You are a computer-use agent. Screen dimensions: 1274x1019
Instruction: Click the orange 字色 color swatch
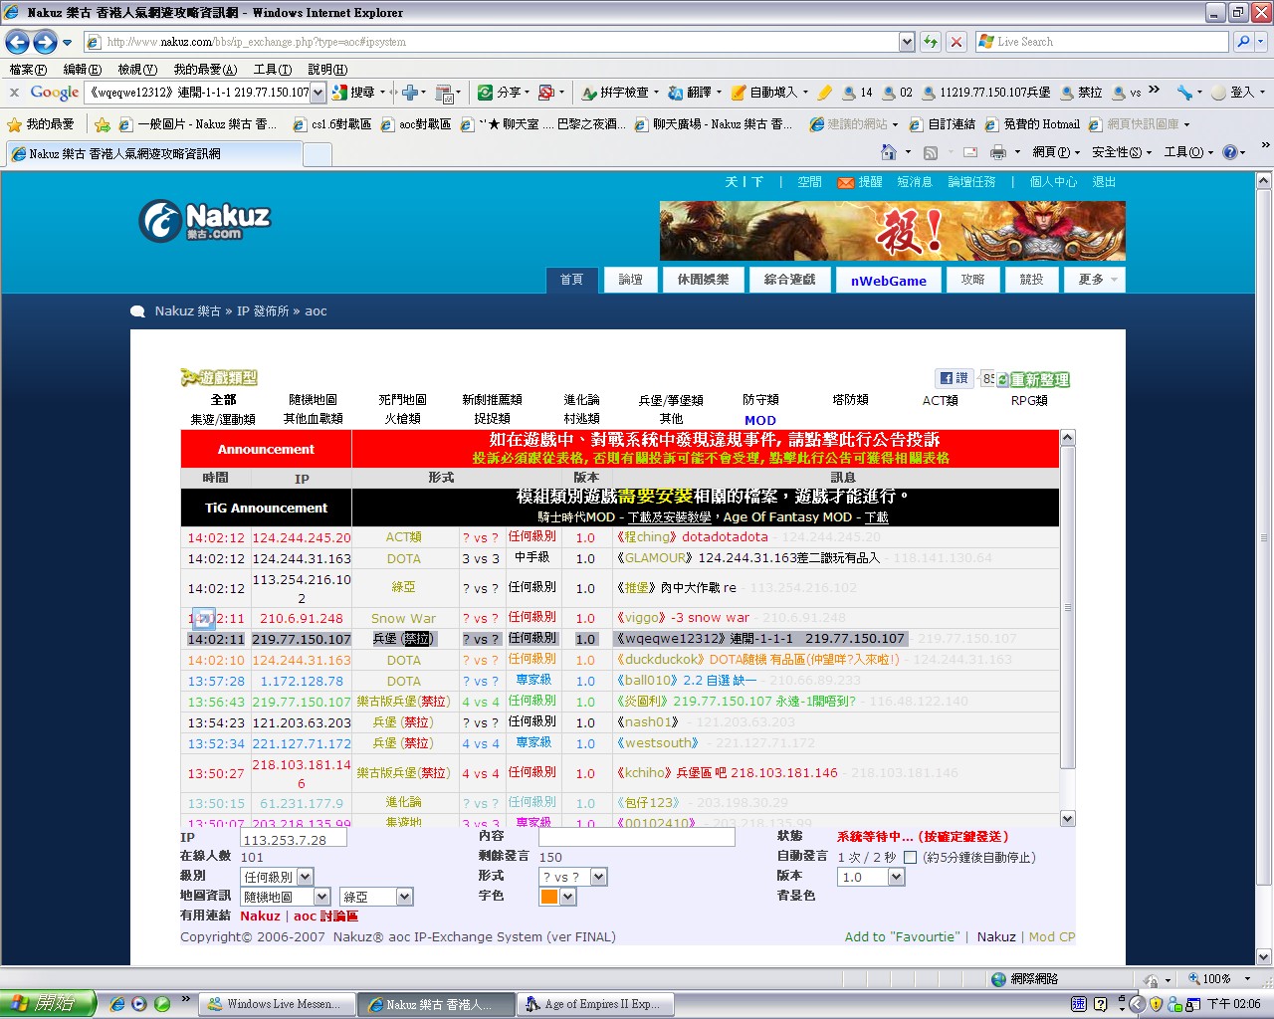549,897
